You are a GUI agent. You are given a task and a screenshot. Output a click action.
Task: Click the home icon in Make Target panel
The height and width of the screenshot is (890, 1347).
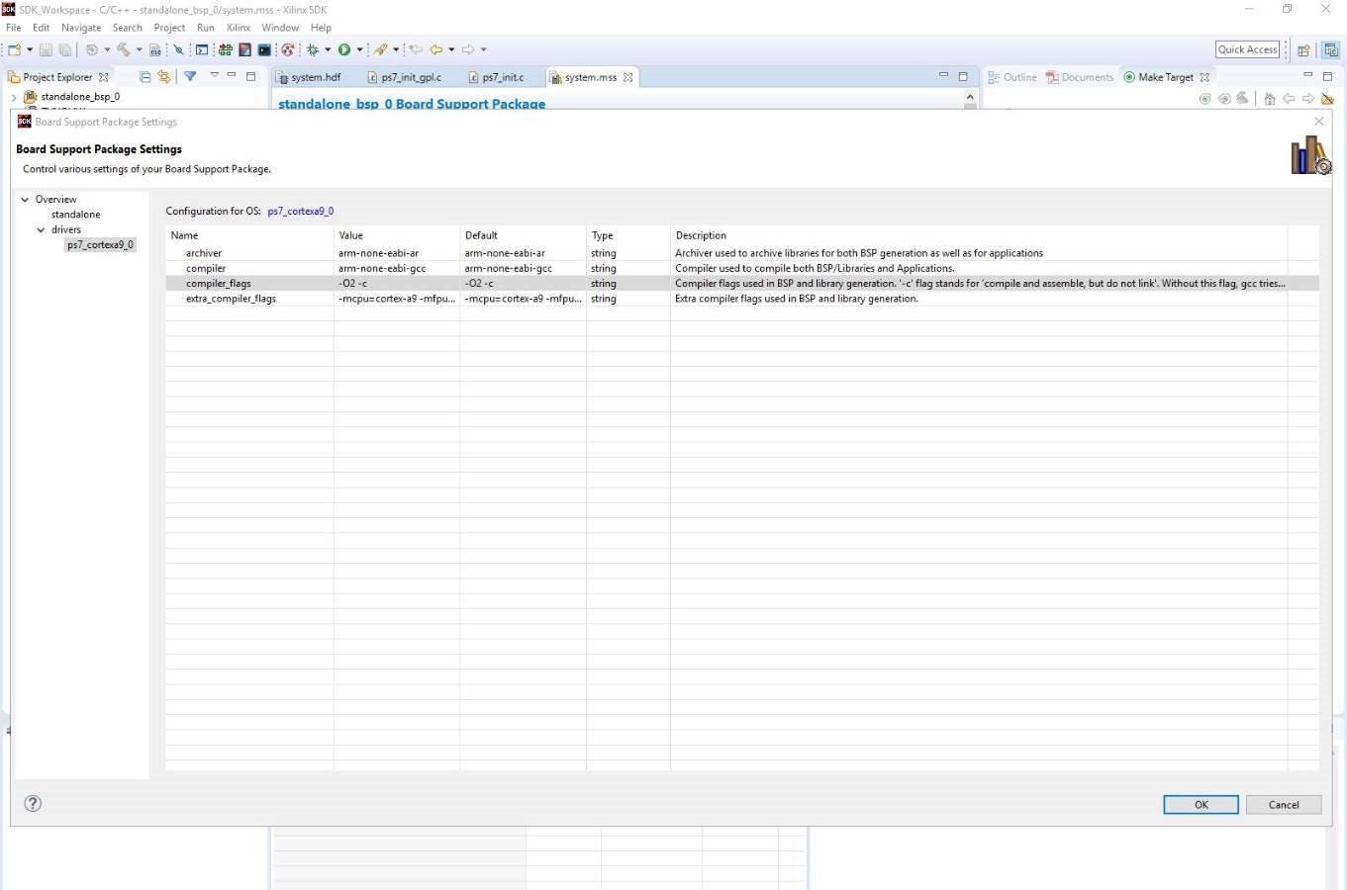[1269, 99]
